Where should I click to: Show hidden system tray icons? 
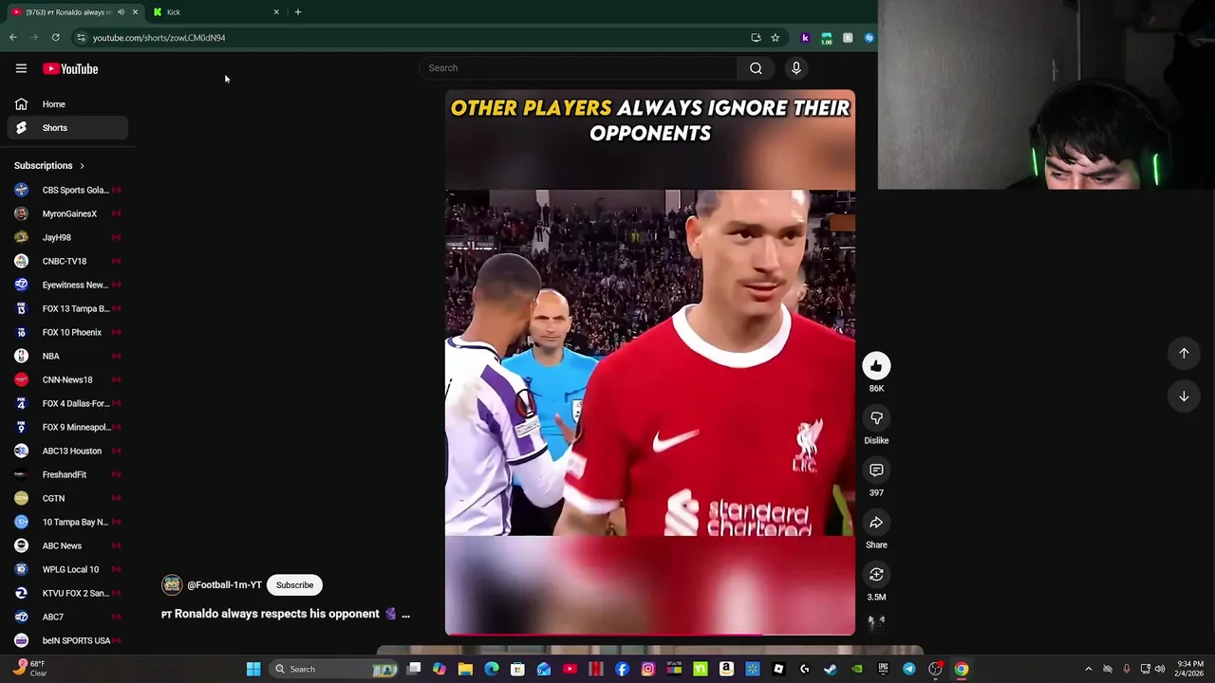[1088, 669]
